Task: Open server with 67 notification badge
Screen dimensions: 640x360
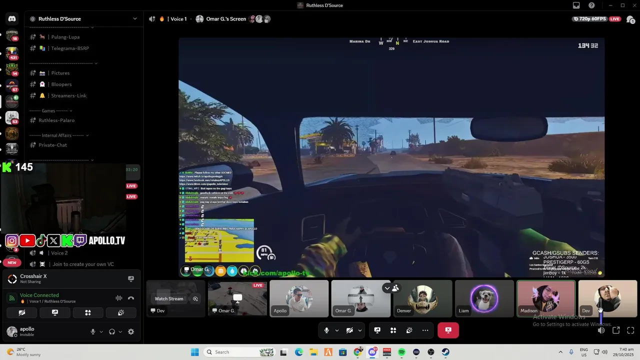Action: (12, 85)
